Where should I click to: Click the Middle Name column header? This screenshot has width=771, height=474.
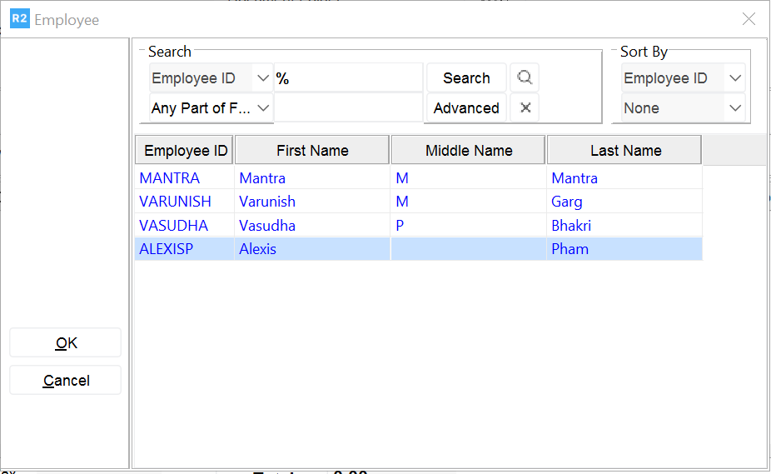click(x=469, y=151)
